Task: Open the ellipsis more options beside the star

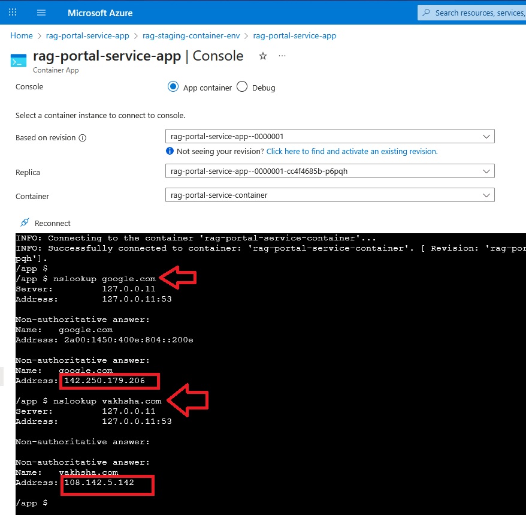Action: point(282,56)
